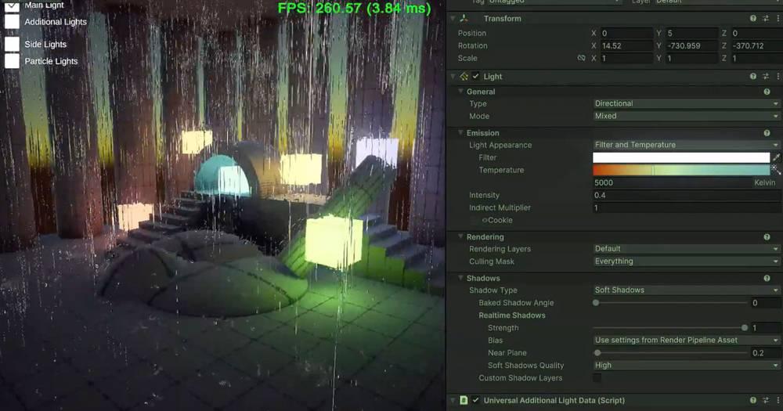Disable the Light component checkbox
This screenshot has width=783, height=411.
[476, 77]
